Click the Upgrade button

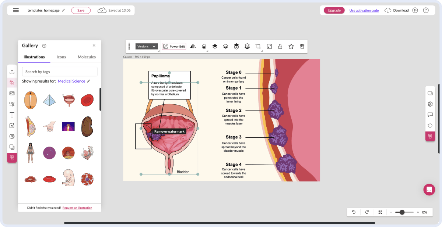pos(334,10)
